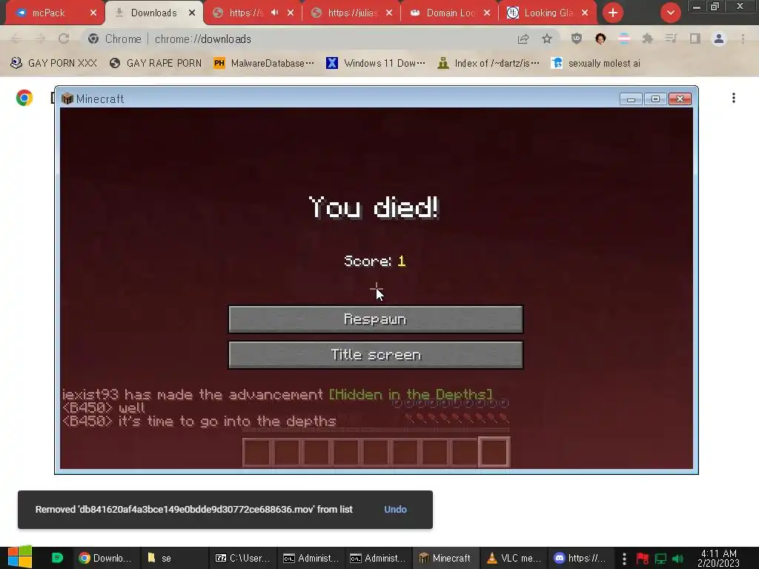Click the Minecraft window title icon
This screenshot has width=759, height=569.
point(67,99)
